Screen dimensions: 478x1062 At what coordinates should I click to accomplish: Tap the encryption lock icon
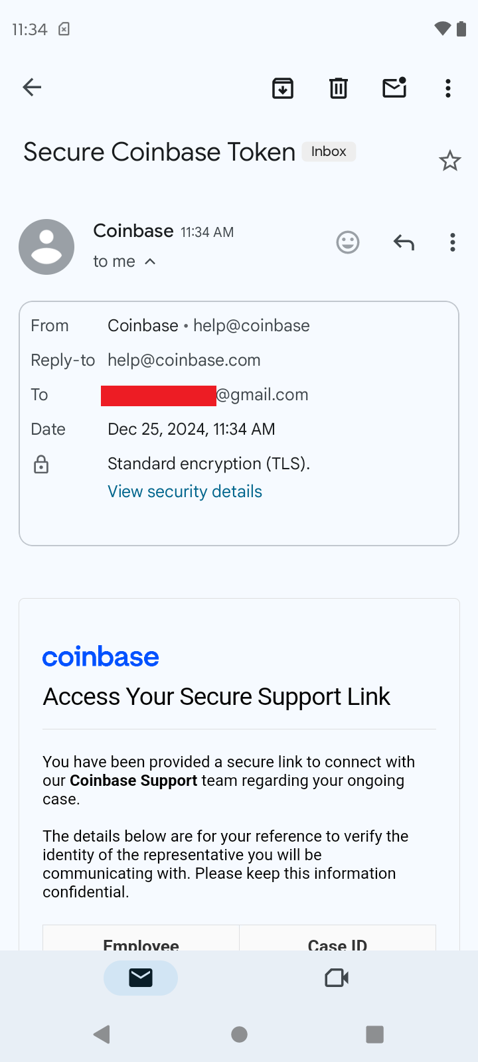41,465
